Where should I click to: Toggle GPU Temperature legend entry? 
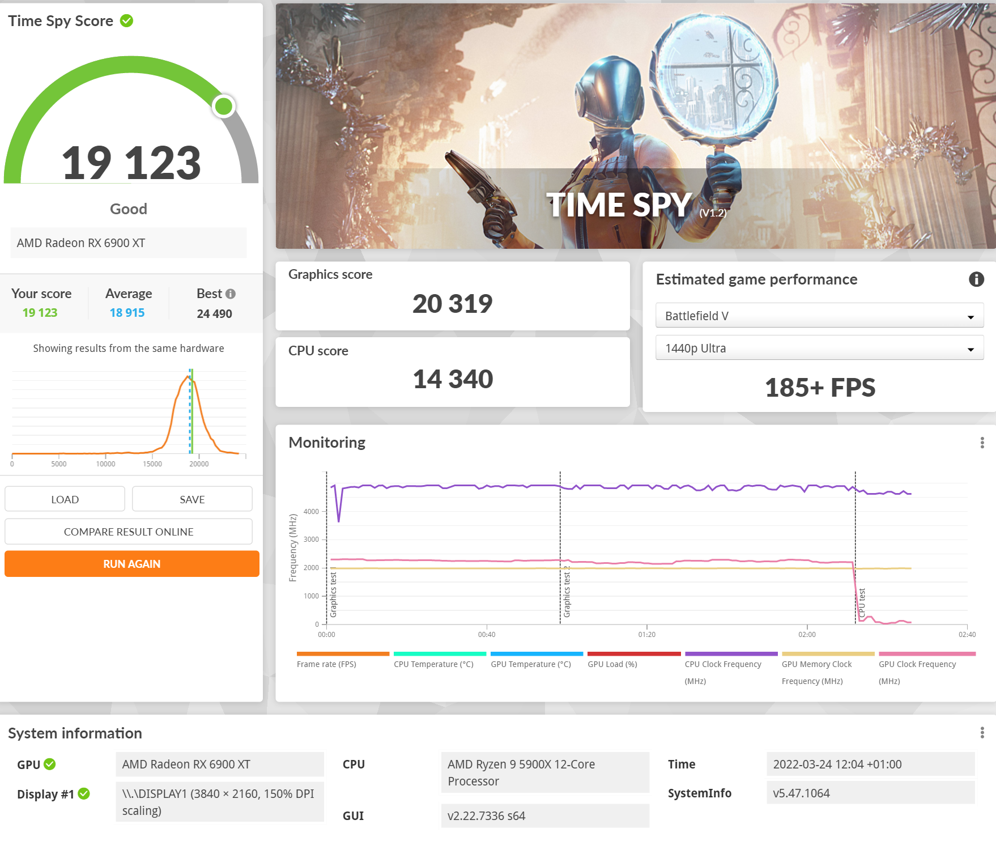point(537,661)
